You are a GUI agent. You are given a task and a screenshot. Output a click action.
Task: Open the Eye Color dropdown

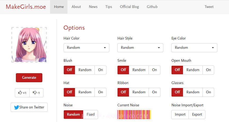pyautogui.click(x=194, y=48)
